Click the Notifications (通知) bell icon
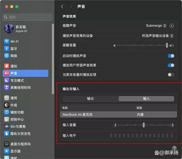This screenshot has width=182, height=159. (x=6, y=66)
